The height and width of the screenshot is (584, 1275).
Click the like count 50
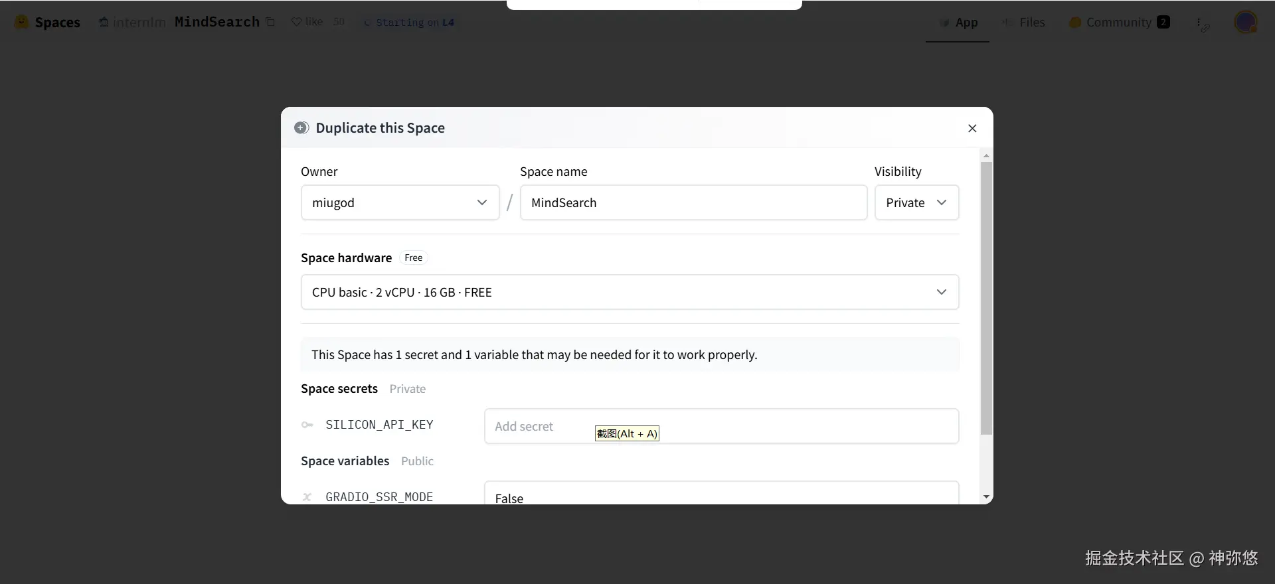pyautogui.click(x=339, y=22)
